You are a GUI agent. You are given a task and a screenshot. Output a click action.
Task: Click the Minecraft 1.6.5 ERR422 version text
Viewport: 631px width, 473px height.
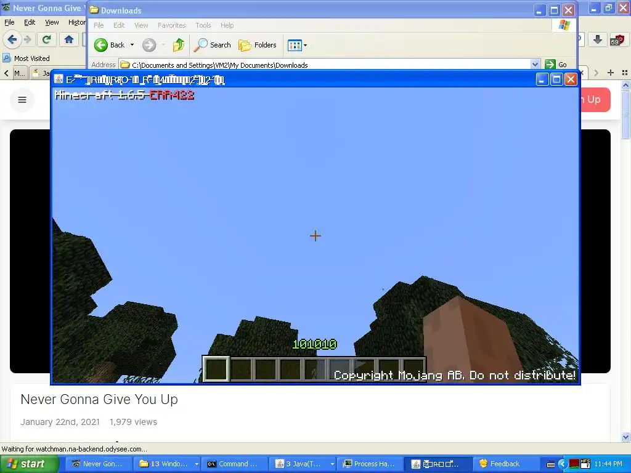[124, 95]
